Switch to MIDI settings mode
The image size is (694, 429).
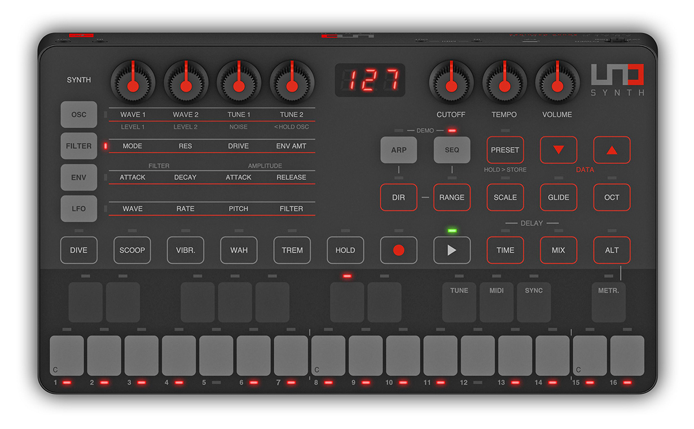coord(497,303)
